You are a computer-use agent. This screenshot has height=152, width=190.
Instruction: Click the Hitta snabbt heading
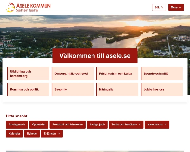[16, 116]
